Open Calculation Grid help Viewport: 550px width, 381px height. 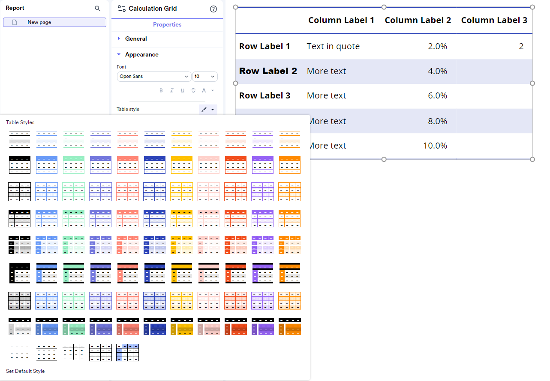(x=213, y=9)
